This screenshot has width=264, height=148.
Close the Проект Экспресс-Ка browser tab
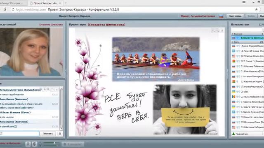(x=60, y=3)
